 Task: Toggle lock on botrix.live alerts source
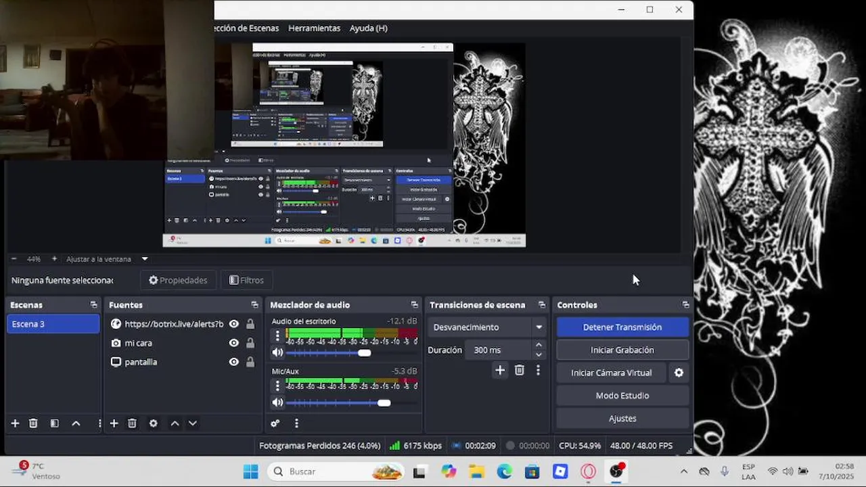250,324
